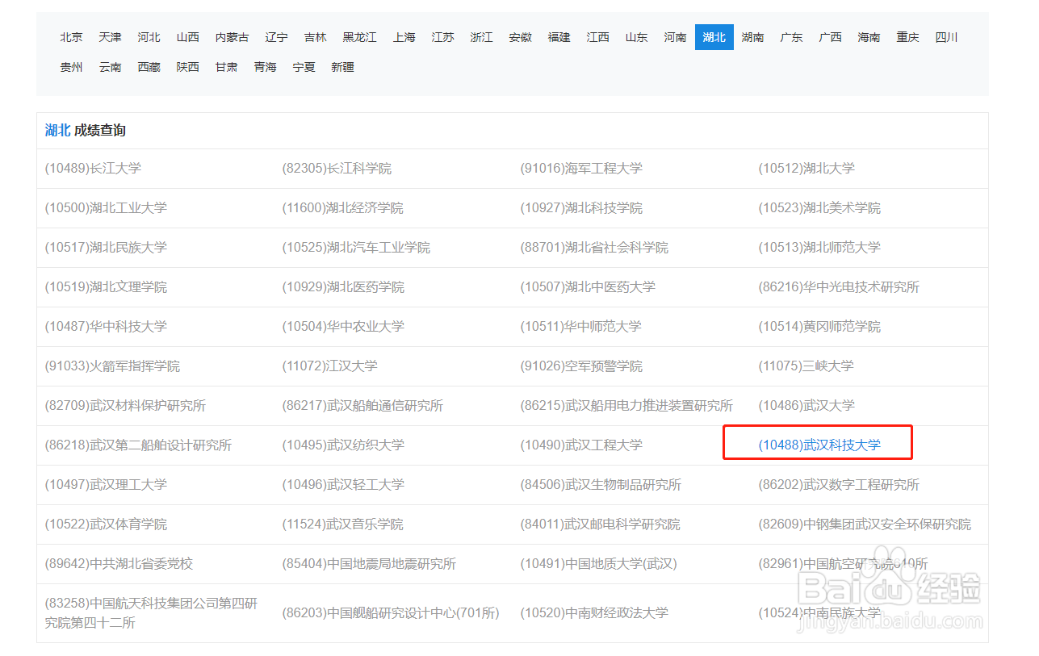Open (10512)湖北大学 link

806,169
